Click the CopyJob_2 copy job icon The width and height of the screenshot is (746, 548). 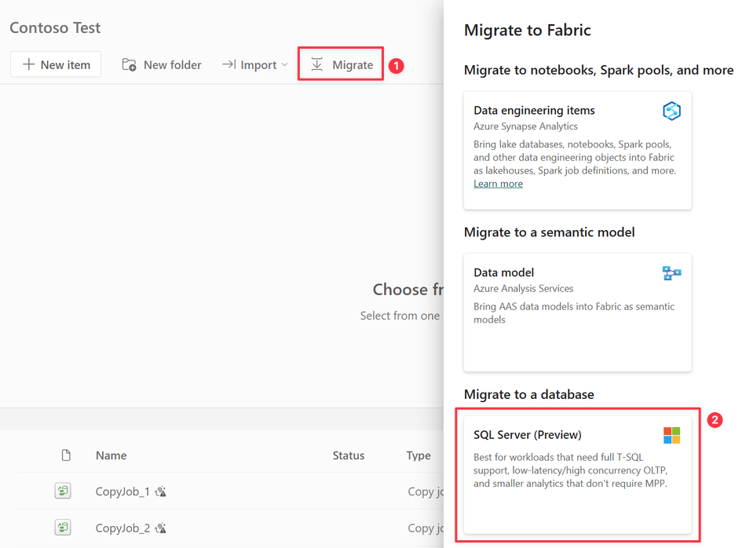(x=64, y=527)
